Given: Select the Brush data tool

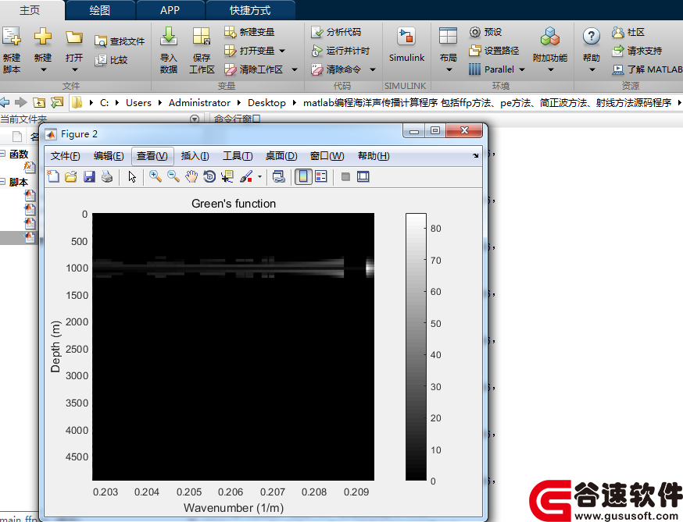Looking at the screenshot, I should tap(246, 176).
